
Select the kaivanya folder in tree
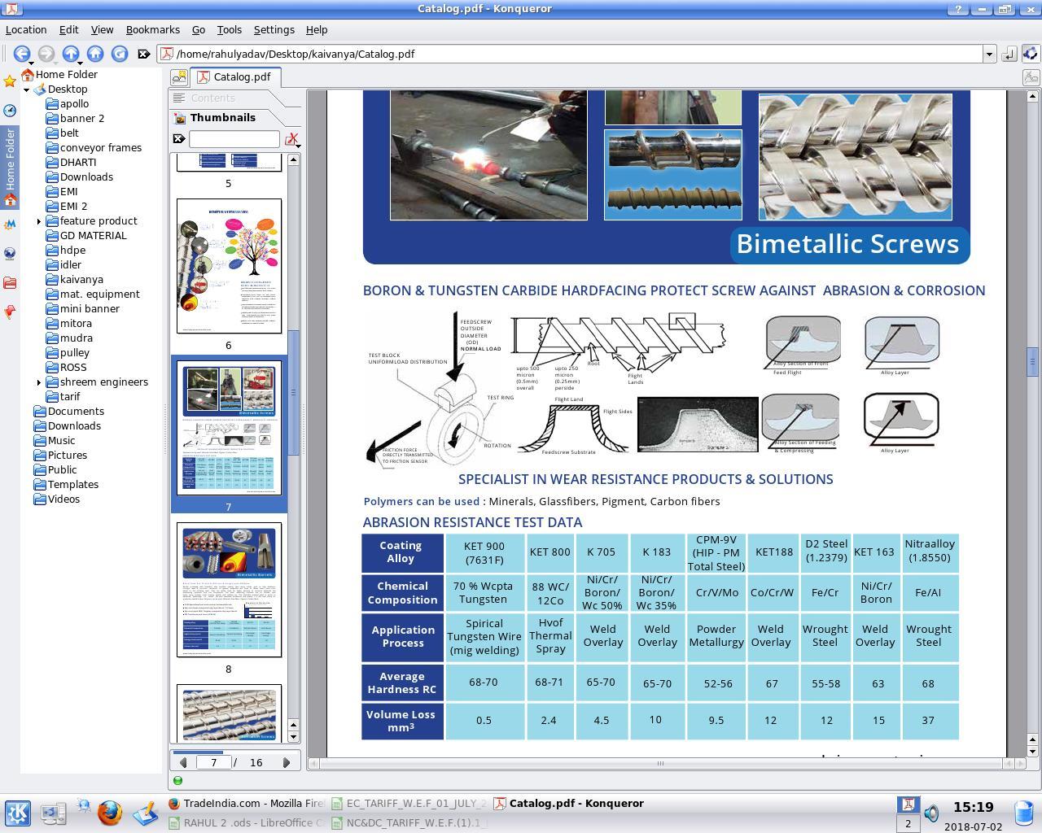click(x=81, y=280)
